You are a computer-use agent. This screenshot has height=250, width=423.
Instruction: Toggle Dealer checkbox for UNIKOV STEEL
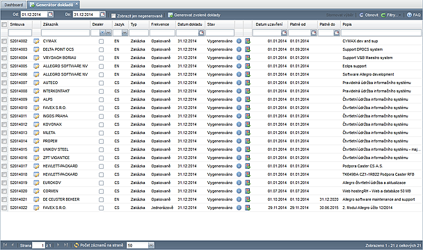[101, 150]
